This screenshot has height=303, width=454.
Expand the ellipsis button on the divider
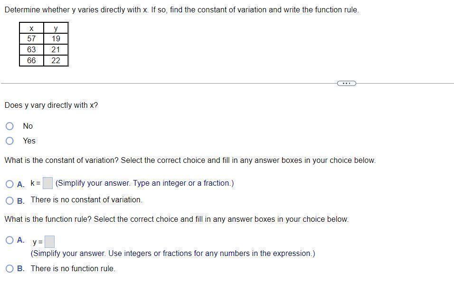tap(346, 84)
